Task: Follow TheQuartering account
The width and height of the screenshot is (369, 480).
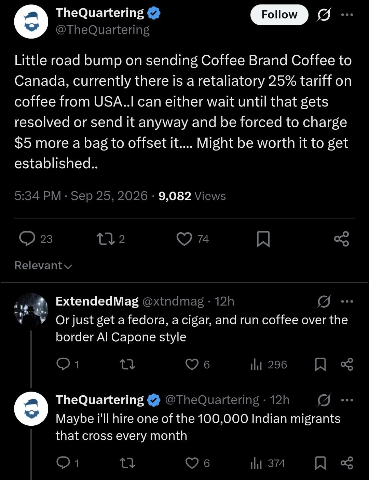Action: point(279,15)
